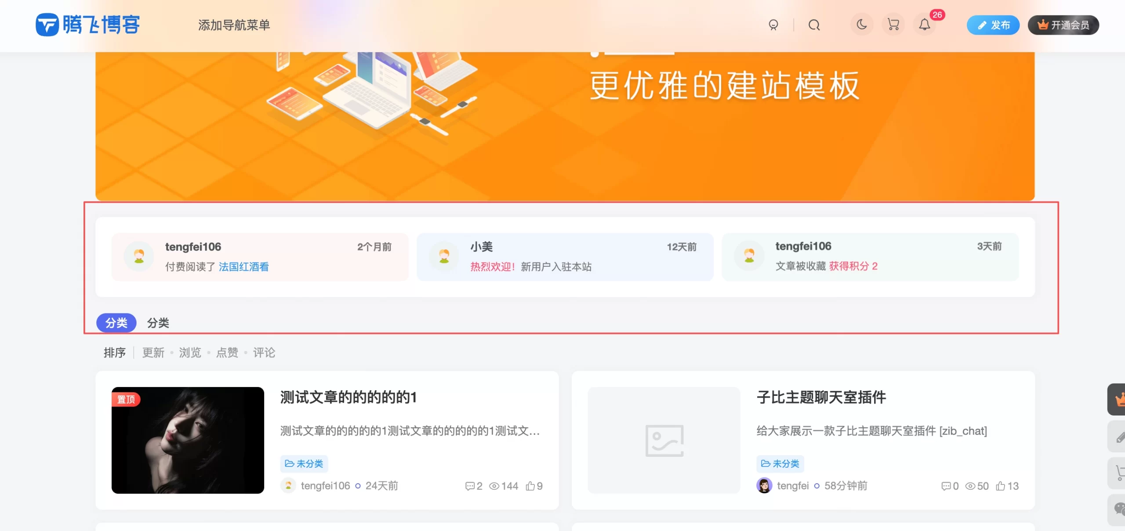Viewport: 1125px width, 531px height.
Task: Click the 腾飞博客 logo icon
Action: [x=49, y=25]
